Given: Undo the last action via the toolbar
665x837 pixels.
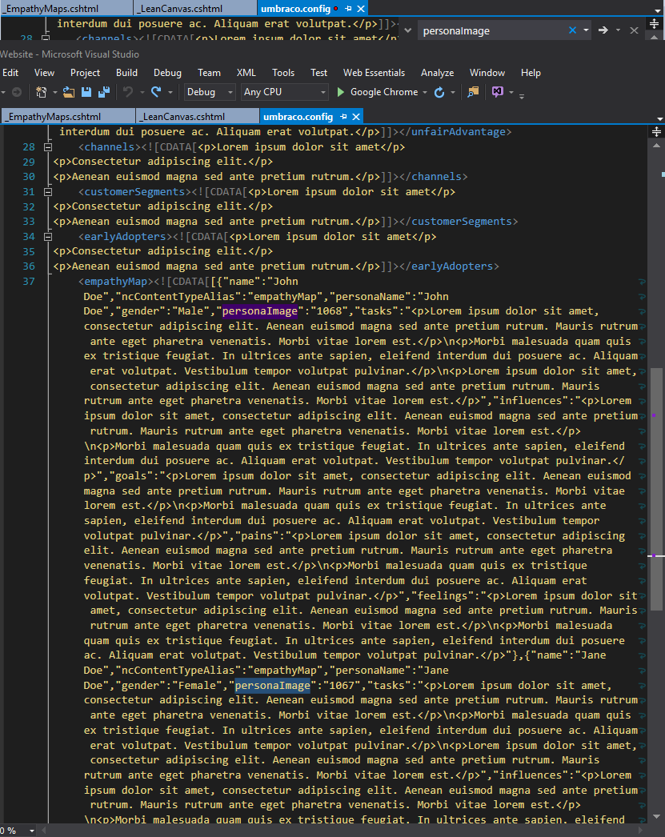Looking at the screenshot, I should pos(127,92).
